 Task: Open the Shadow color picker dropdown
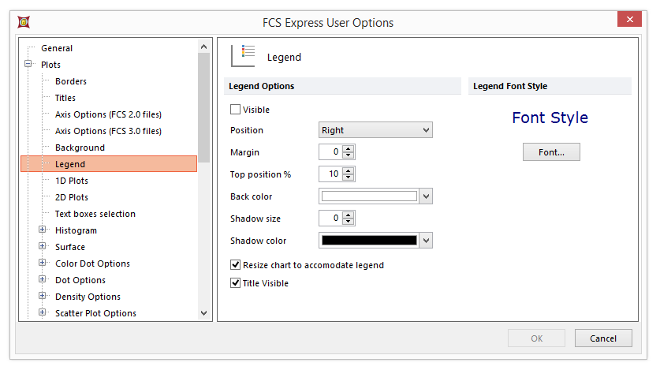(426, 241)
